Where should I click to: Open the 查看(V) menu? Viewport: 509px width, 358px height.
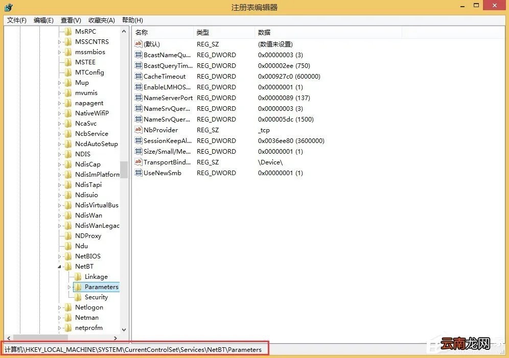pos(70,20)
